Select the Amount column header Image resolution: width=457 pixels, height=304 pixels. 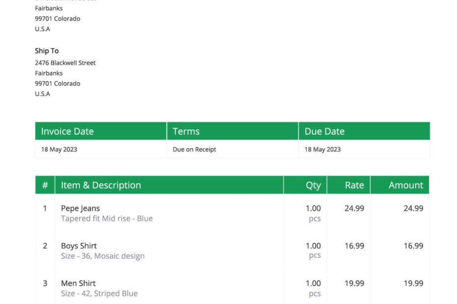tap(406, 185)
